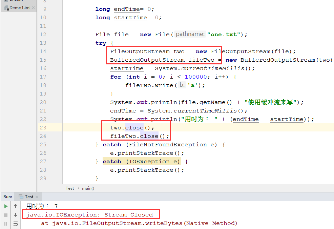Click 'long startTime' declaration on line 10

[121, 18]
